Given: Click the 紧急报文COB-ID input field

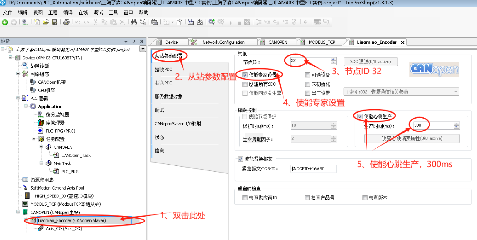Looking at the screenshot, I should [313, 169].
